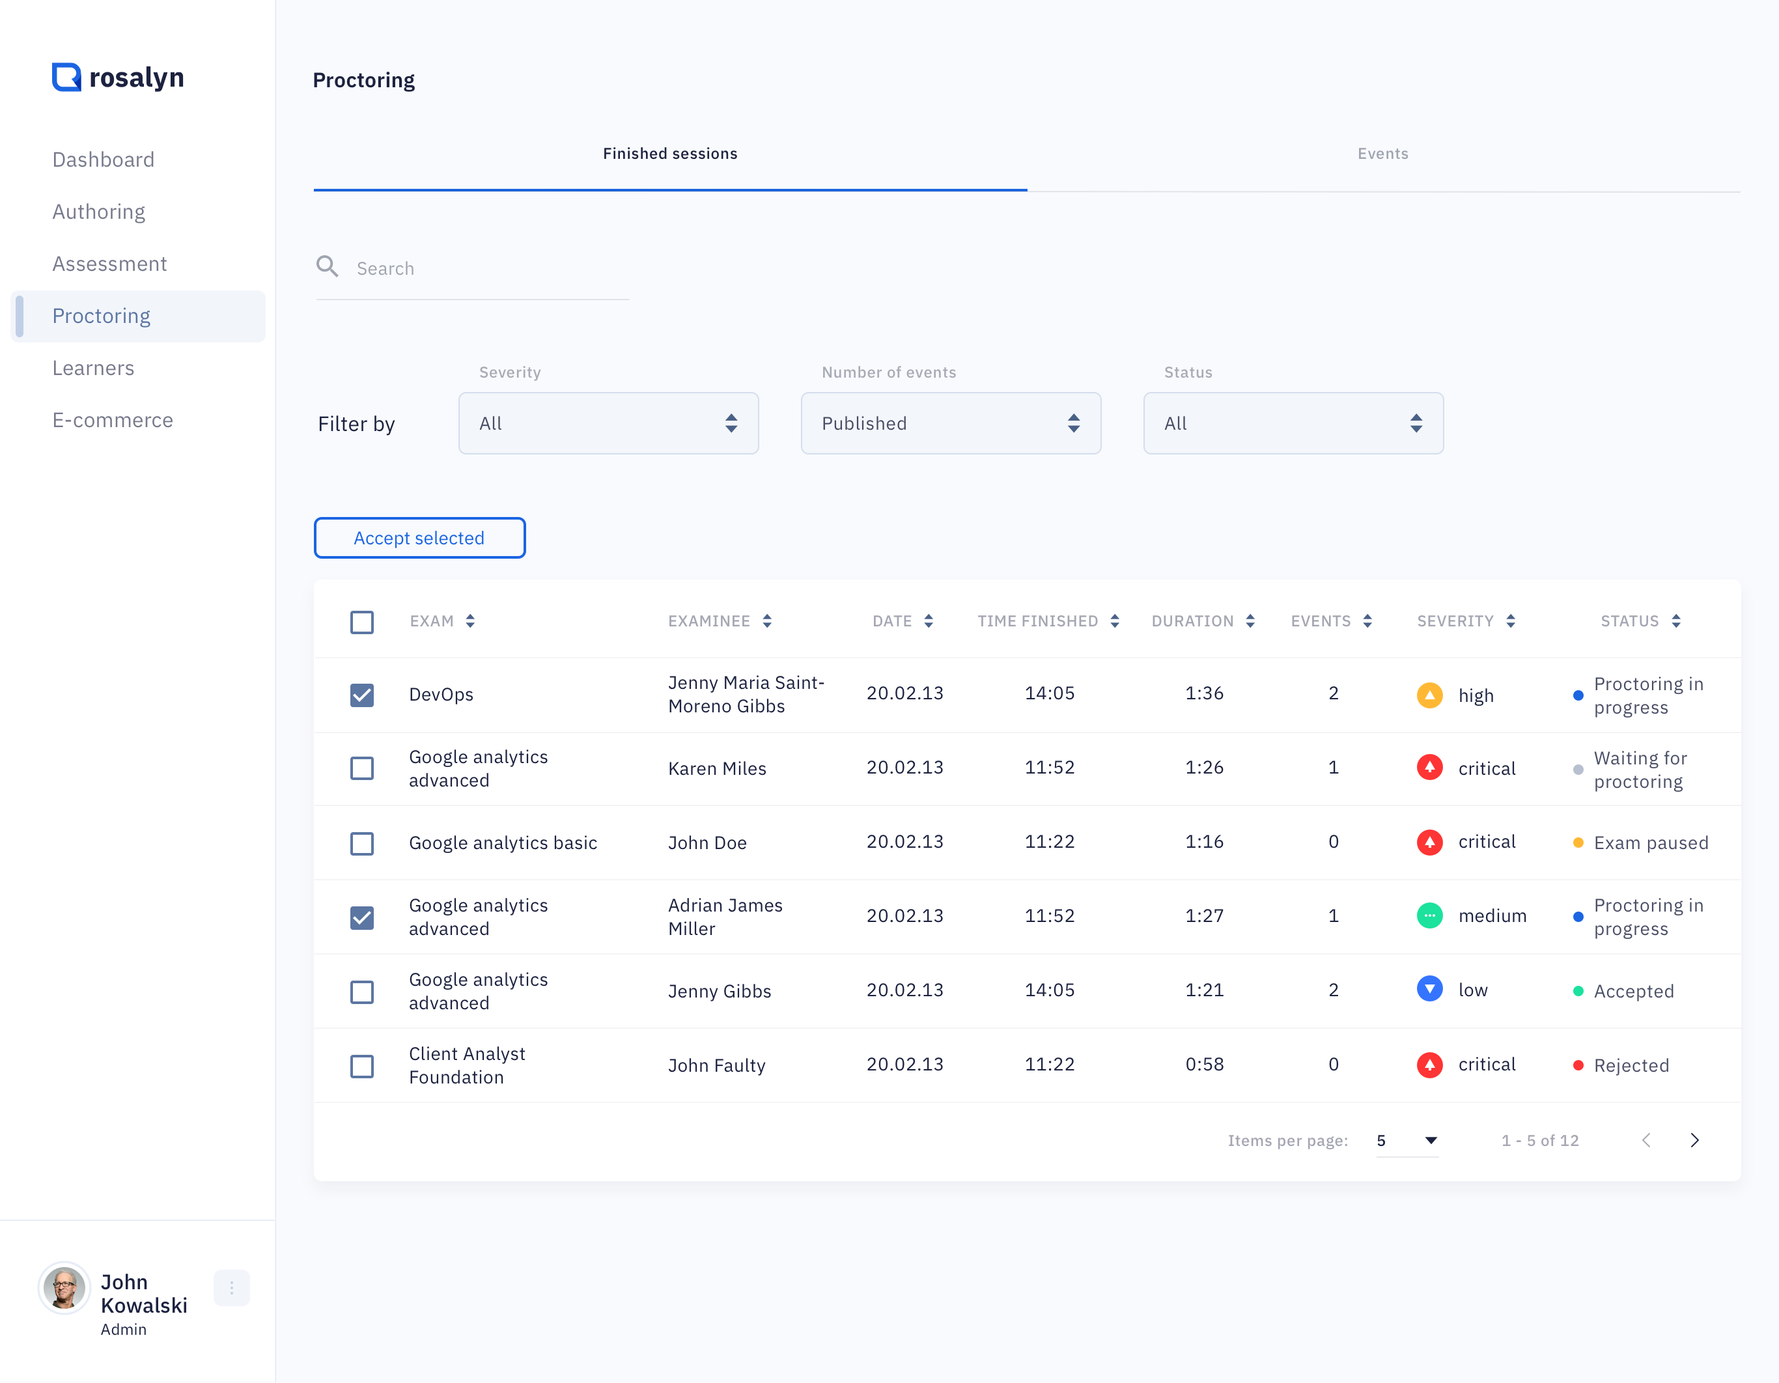Viewport: 1779px width, 1383px height.
Task: Open Learners in the sidebar
Action: [93, 368]
